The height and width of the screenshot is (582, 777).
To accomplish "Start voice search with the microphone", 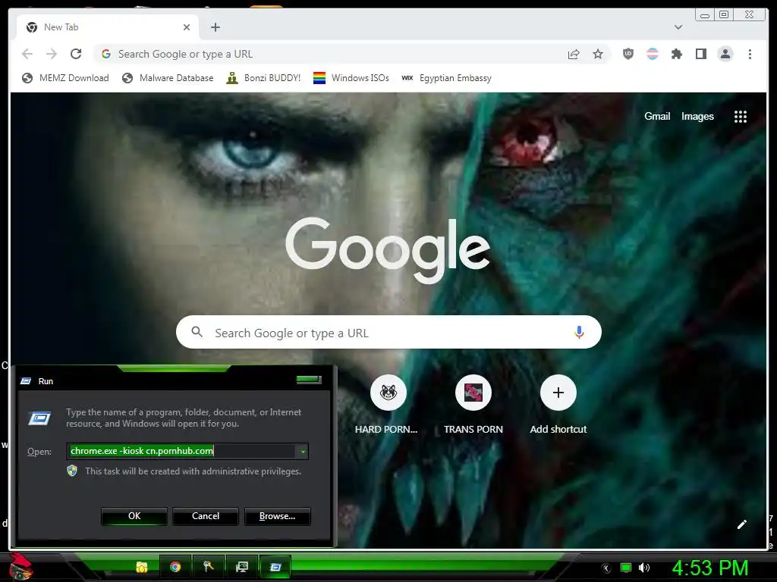I will coord(579,332).
